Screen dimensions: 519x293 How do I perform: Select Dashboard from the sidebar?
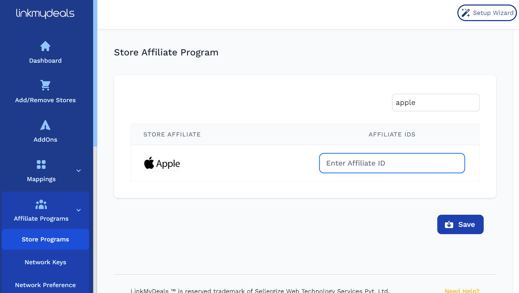(45, 60)
